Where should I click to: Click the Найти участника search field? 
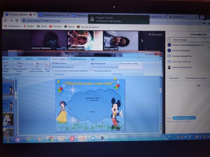pos(187,40)
